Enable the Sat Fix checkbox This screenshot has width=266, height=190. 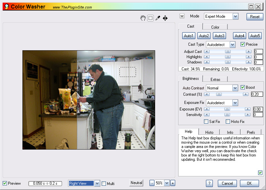(206, 122)
